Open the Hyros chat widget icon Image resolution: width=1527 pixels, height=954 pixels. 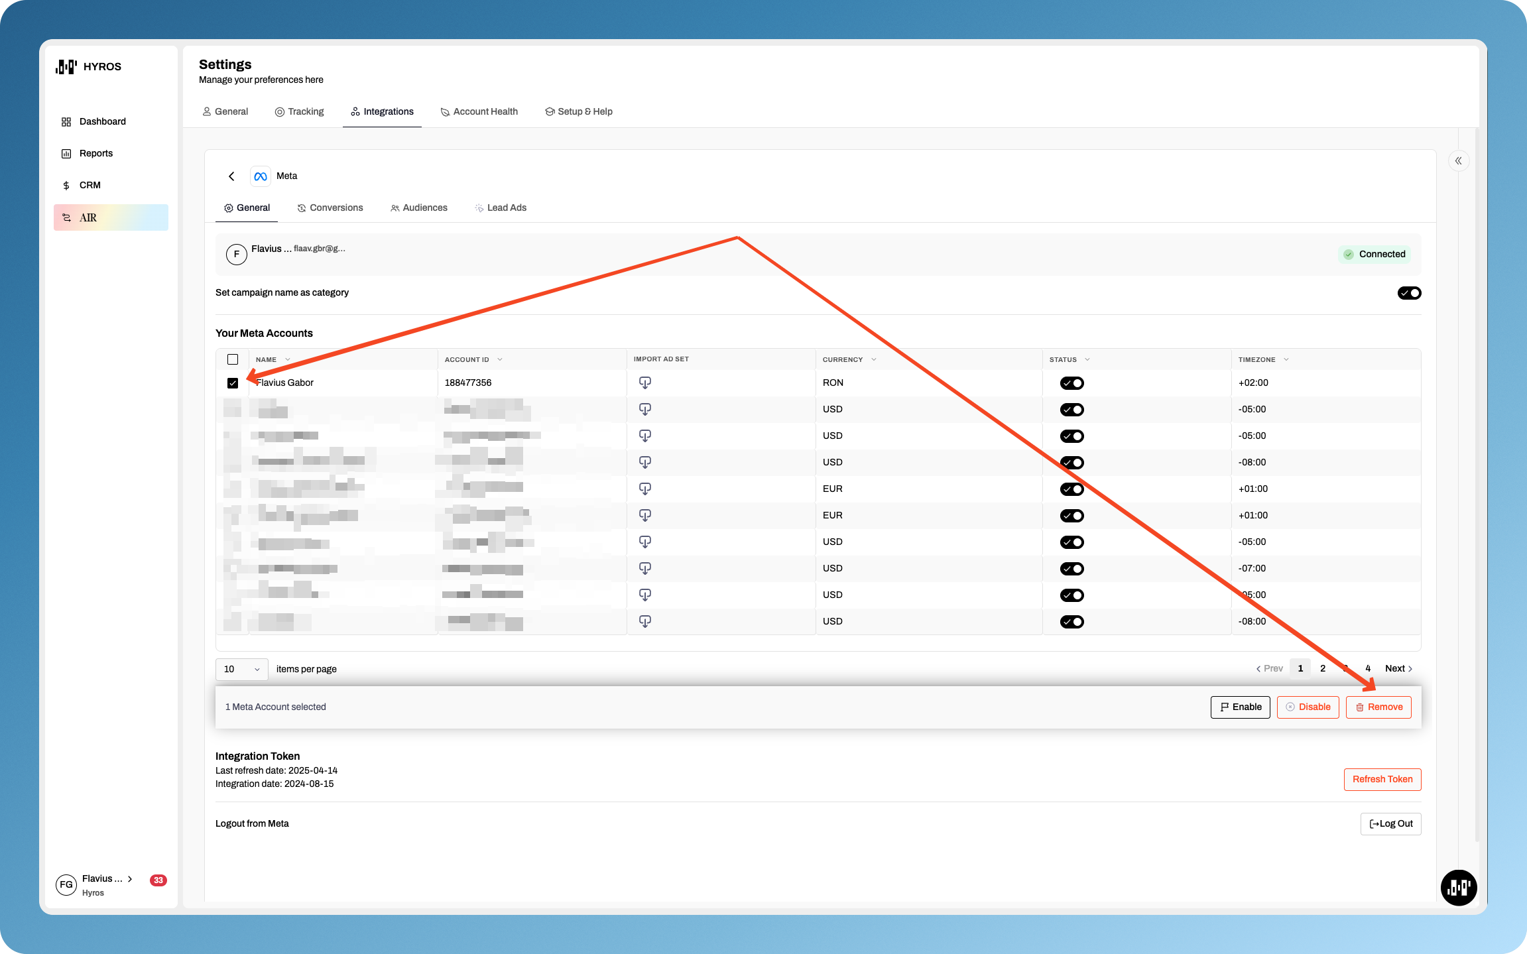(x=1458, y=887)
